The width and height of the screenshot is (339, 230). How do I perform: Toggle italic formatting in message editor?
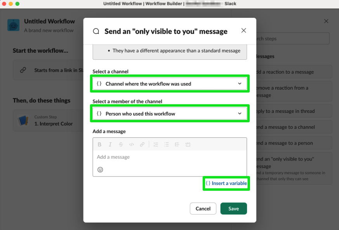(x=110, y=144)
